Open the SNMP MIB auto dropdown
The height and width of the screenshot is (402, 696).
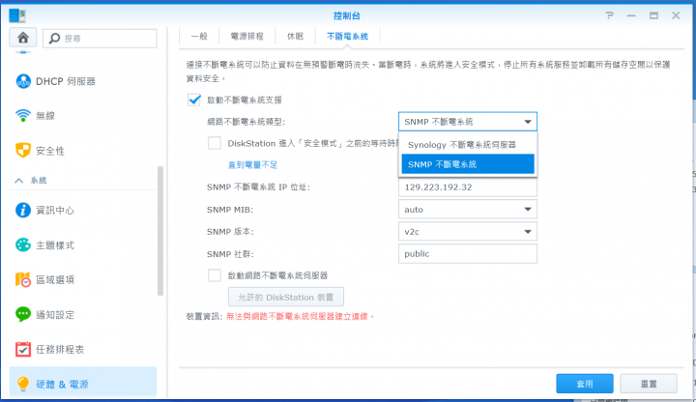point(468,210)
